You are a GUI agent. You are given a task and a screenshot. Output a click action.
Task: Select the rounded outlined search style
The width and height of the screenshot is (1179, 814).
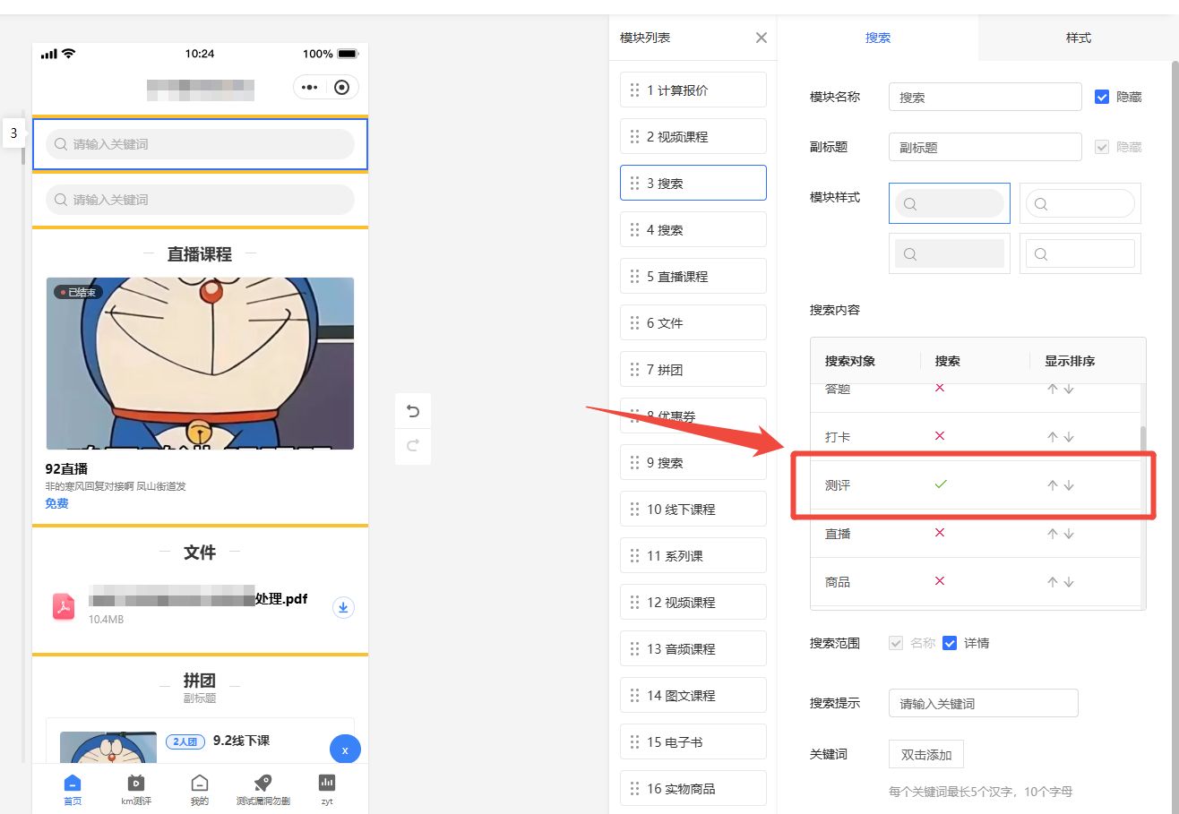click(1080, 203)
